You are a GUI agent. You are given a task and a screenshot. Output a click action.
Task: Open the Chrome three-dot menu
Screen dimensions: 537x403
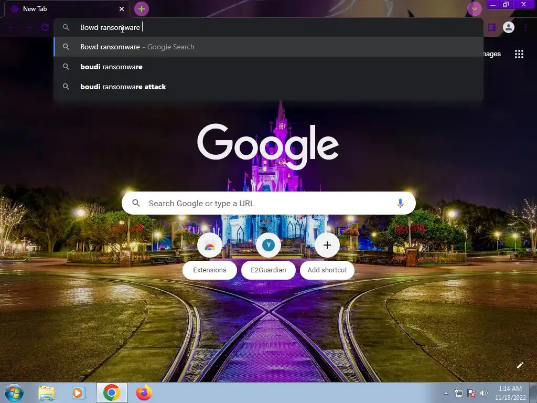[525, 27]
